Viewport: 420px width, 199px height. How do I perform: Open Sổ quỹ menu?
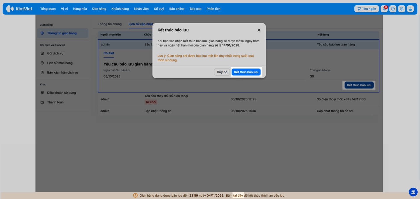pyautogui.click(x=159, y=9)
